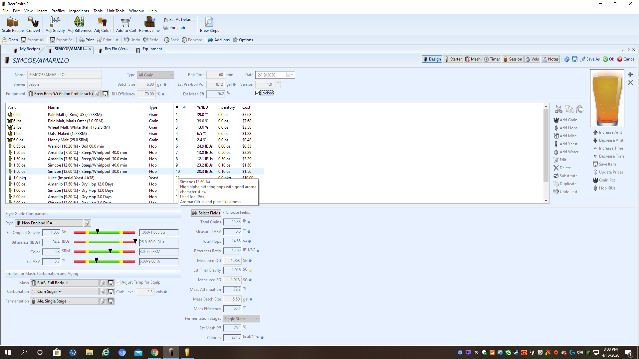
Task: Click the Remove Inv icon
Action: 149,25
